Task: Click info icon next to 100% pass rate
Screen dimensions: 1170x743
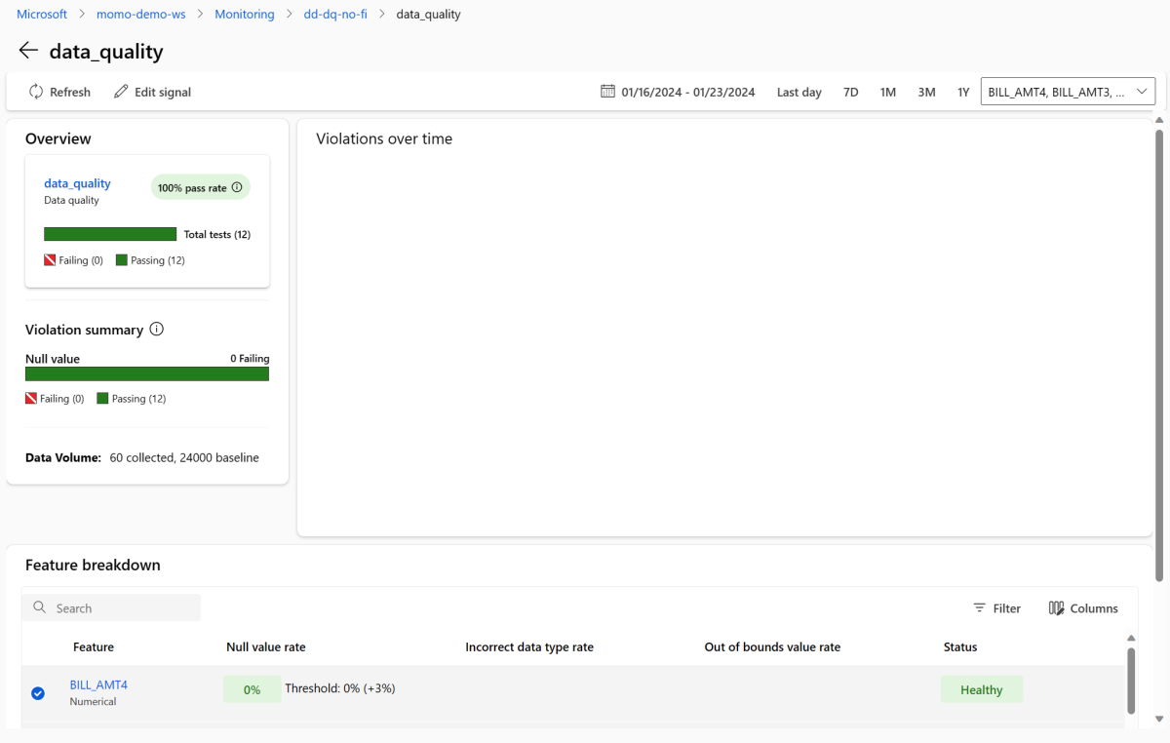Action: (x=237, y=187)
